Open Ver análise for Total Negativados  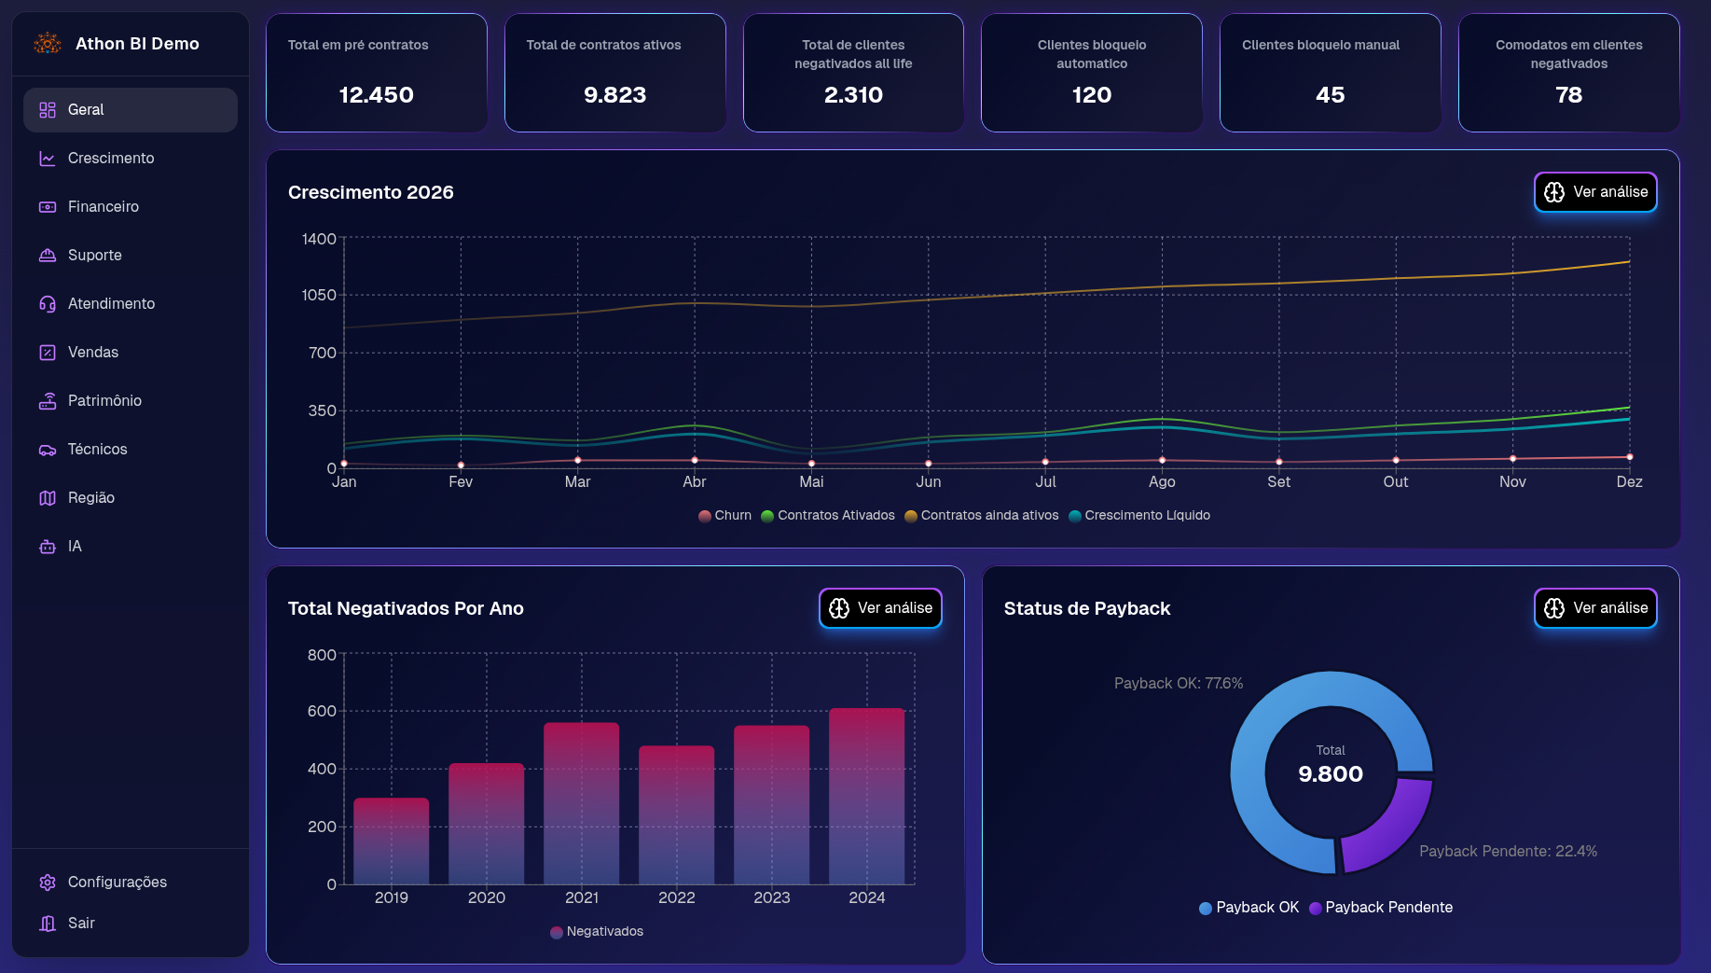pos(880,608)
